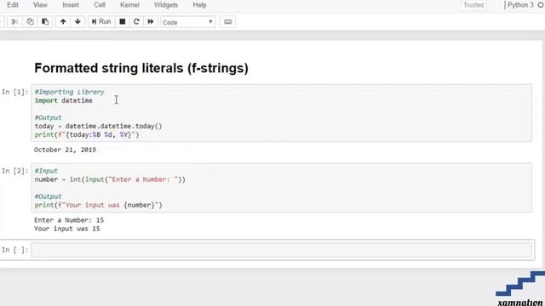Move selected cell up arrow
Image resolution: width=545 pixels, height=306 pixels.
click(x=63, y=22)
